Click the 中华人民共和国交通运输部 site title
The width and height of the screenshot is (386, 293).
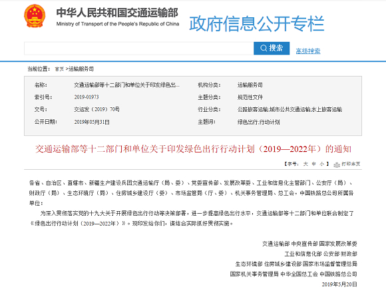[117, 13]
